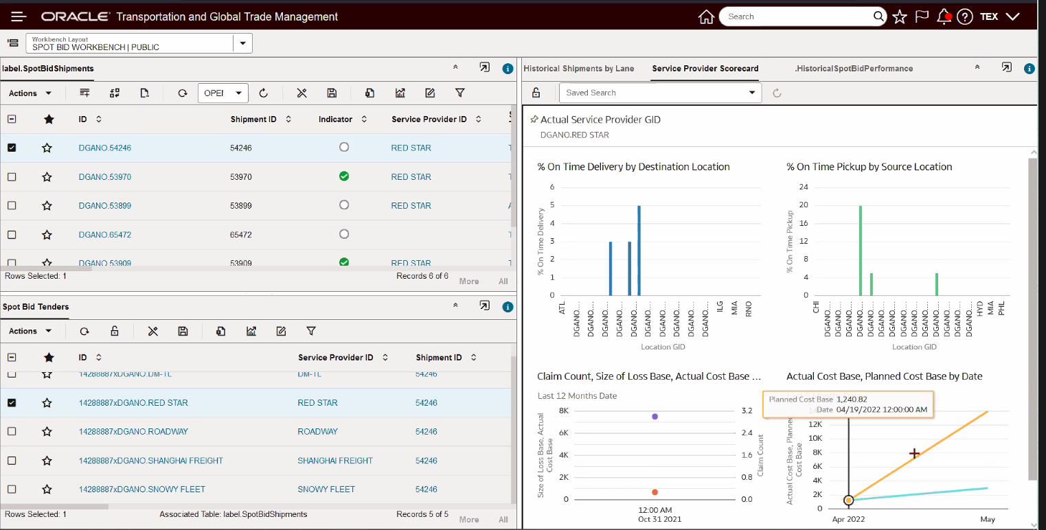This screenshot has height=530, width=1046.
Task: Uncheck the DGANO.54246 shipment row checkbox
Action: pyautogui.click(x=12, y=148)
